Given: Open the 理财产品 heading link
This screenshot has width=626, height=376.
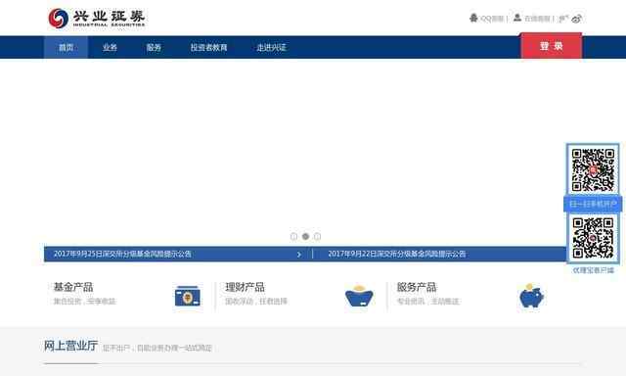Looking at the screenshot, I should coord(245,287).
